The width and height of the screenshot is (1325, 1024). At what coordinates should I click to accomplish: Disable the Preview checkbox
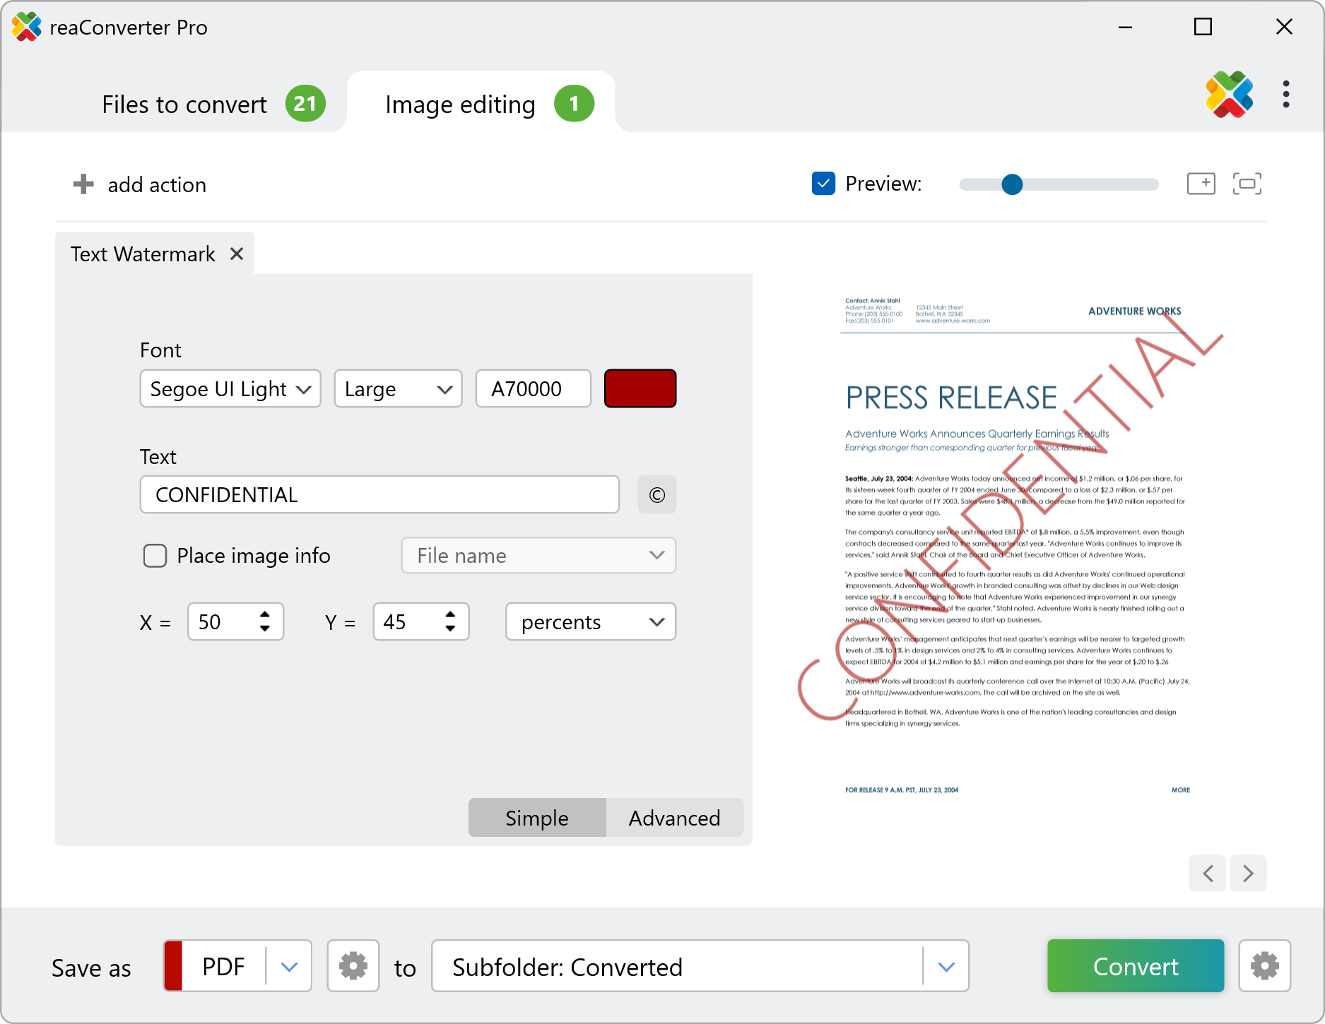pyautogui.click(x=823, y=184)
